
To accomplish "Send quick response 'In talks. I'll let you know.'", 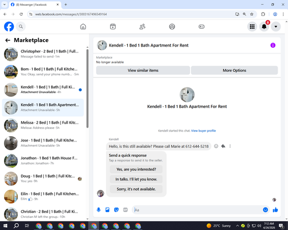I will click(x=136, y=179).
